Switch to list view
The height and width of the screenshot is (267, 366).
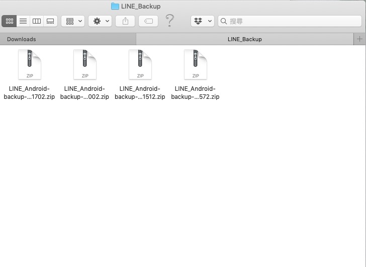pyautogui.click(x=23, y=21)
